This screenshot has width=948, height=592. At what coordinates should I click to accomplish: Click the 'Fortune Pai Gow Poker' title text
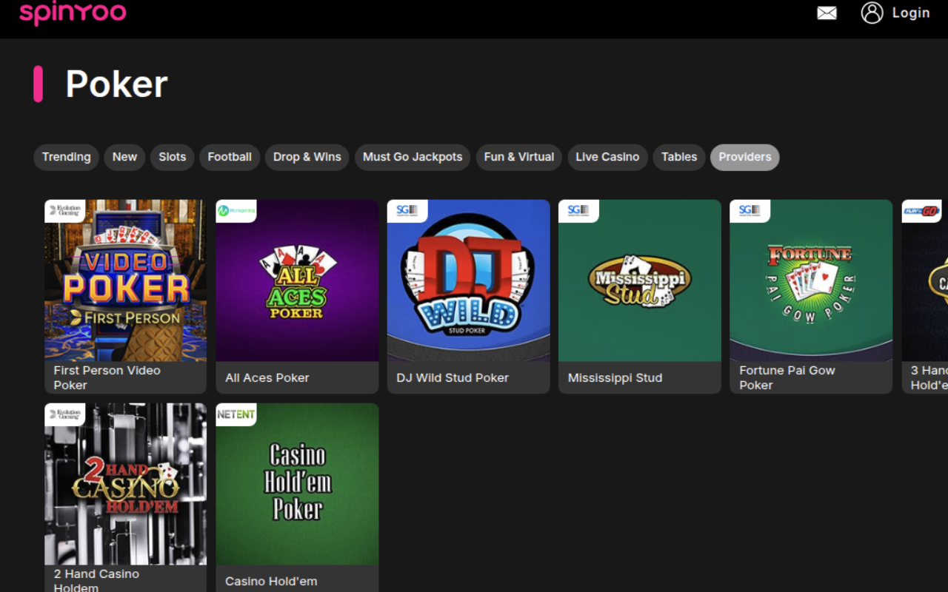pos(787,377)
